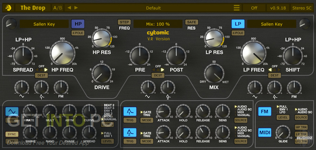Toggle LFO SYNC button
This screenshot has height=150, width=316.
click(x=12, y=134)
